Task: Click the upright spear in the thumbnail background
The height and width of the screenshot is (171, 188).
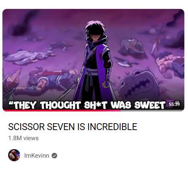Action: tap(157, 41)
